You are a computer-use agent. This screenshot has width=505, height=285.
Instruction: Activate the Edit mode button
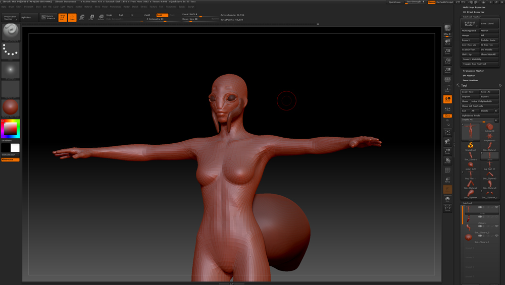click(63, 18)
